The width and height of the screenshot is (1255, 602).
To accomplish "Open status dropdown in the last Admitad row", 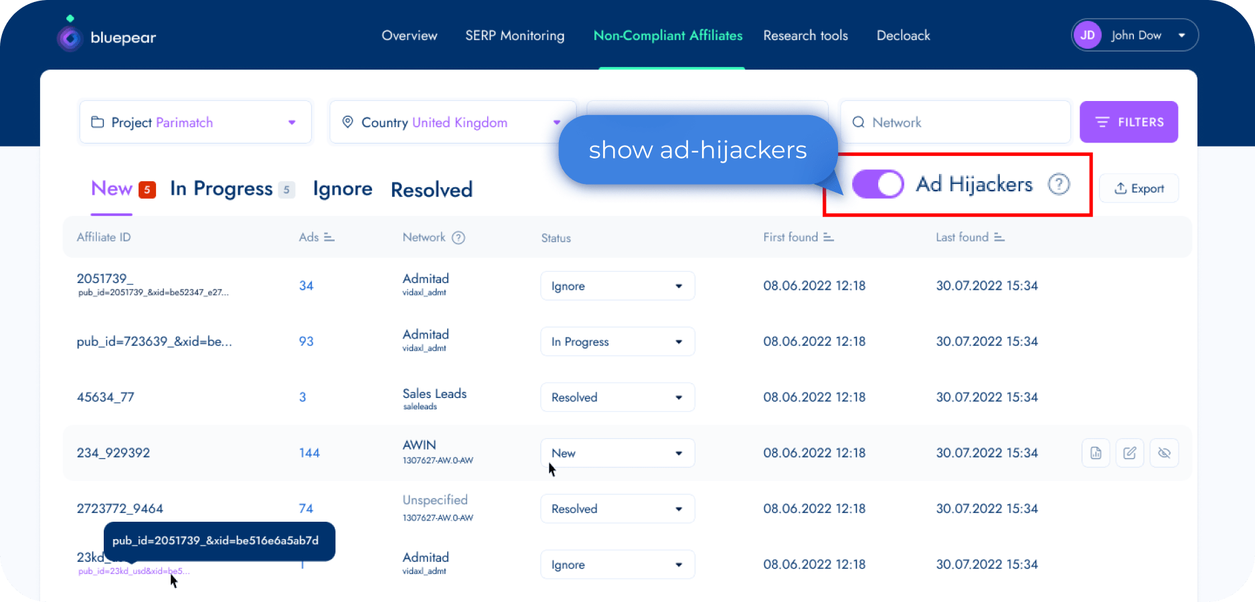I will point(618,565).
